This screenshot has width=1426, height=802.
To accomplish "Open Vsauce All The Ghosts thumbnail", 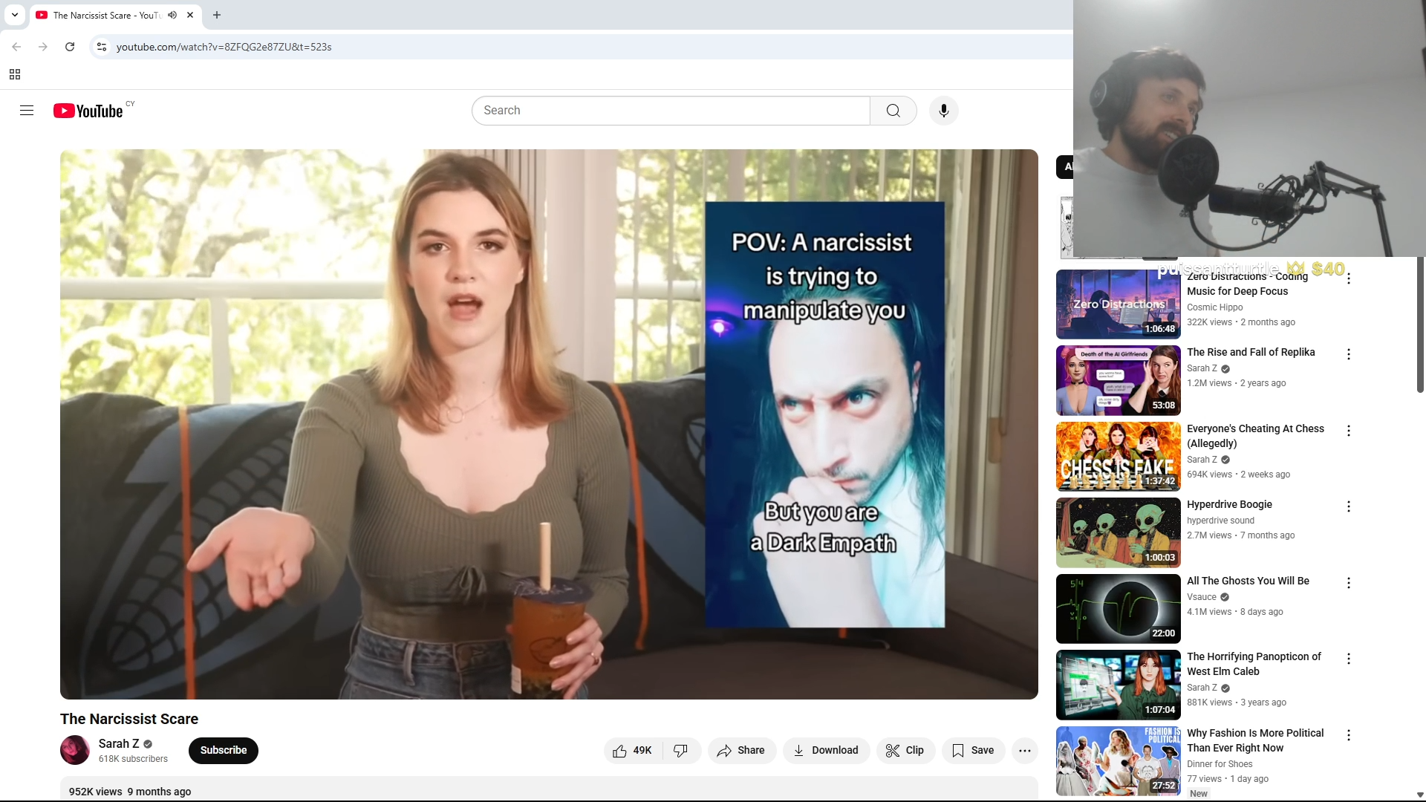I will pos(1118,609).
